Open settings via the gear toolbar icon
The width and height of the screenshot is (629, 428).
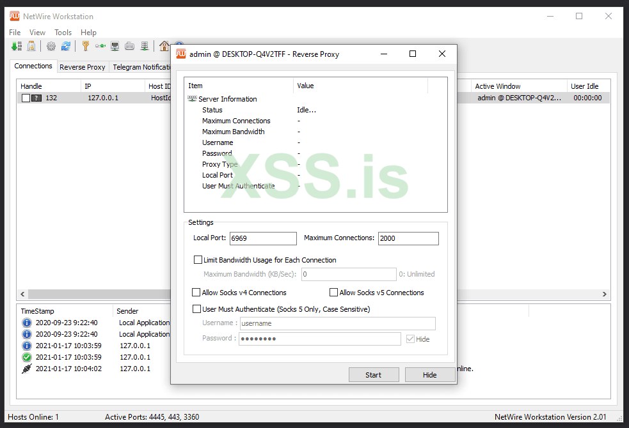51,47
